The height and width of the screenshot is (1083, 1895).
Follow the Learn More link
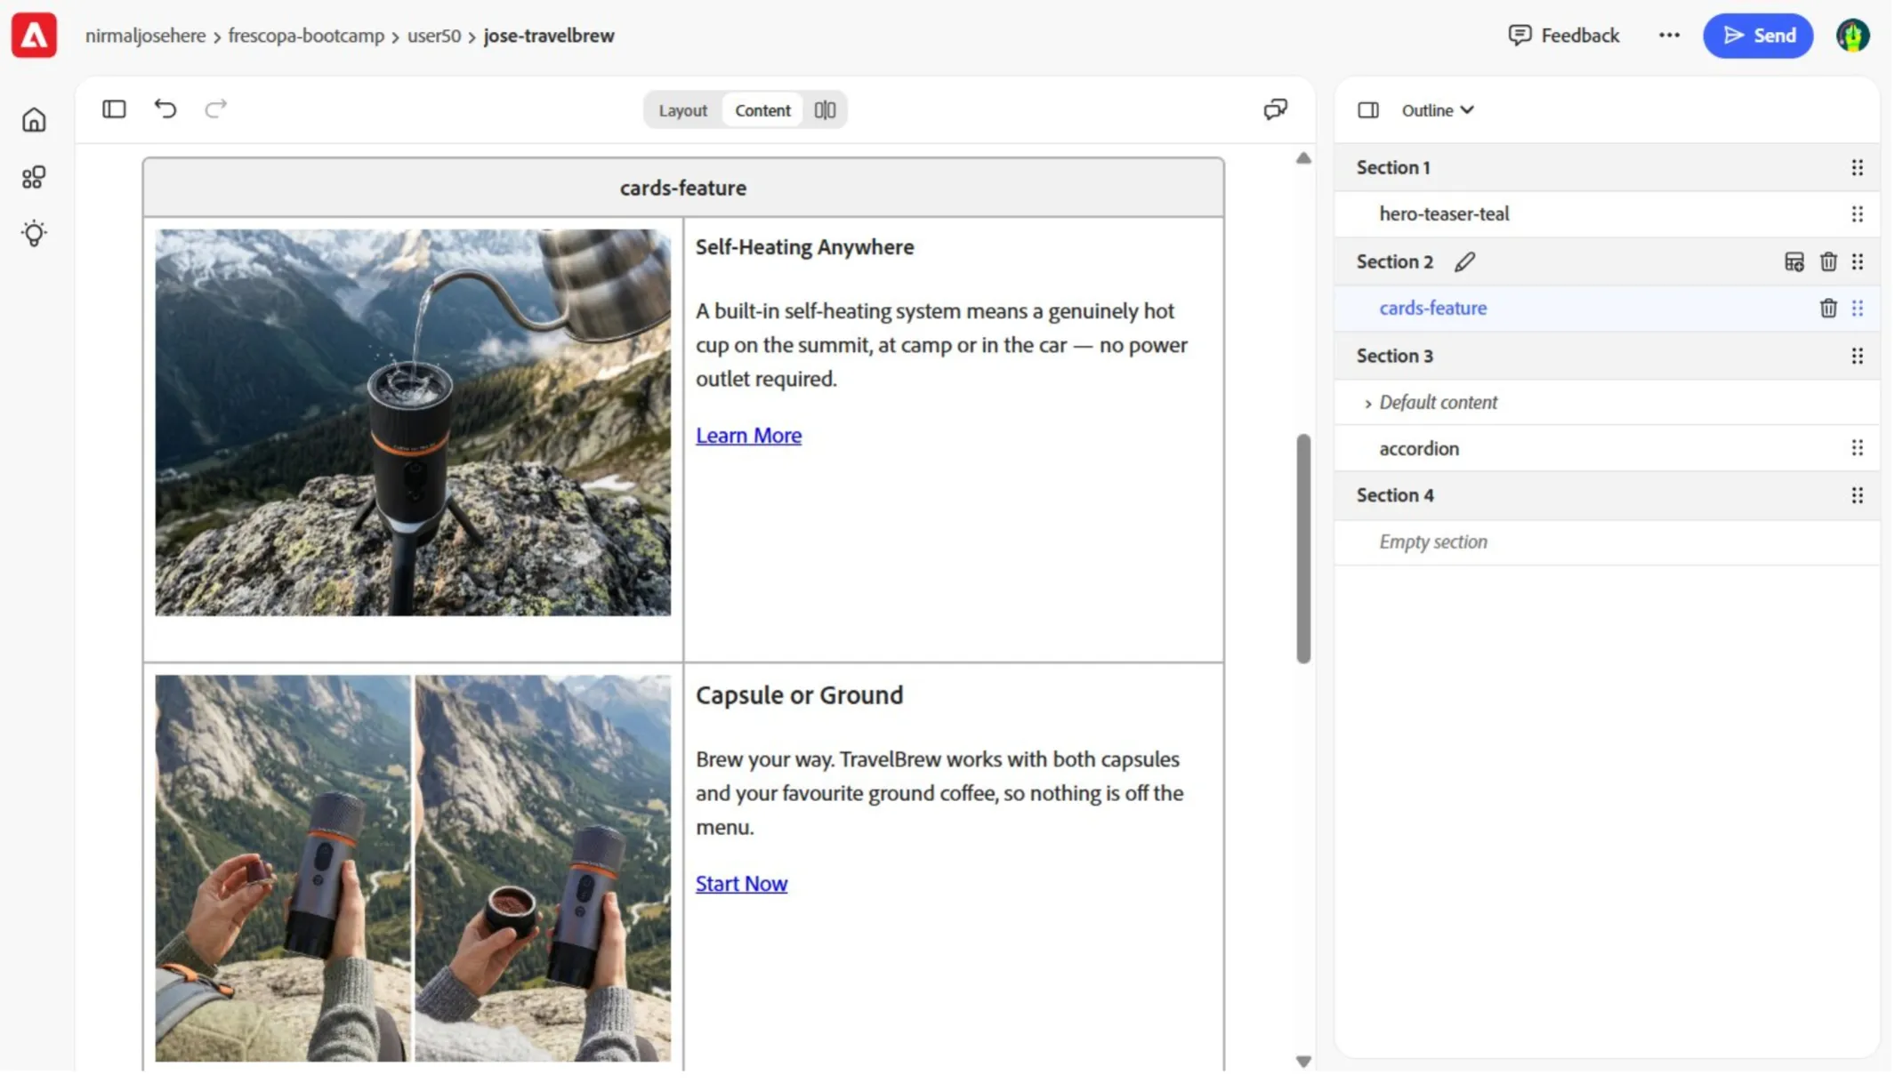748,436
